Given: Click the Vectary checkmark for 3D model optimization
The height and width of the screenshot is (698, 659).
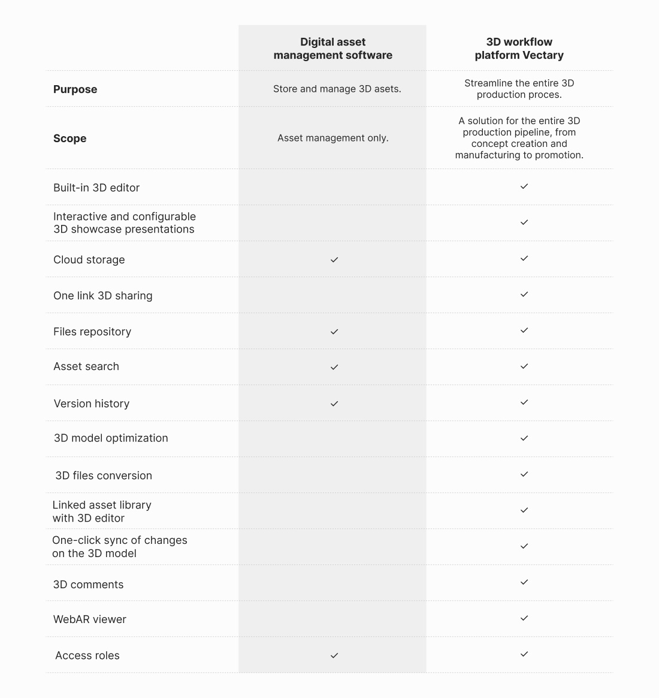Looking at the screenshot, I should 524,438.
